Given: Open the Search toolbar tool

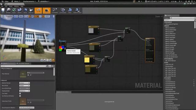Looking at the screenshot, I should click(x=20, y=11).
